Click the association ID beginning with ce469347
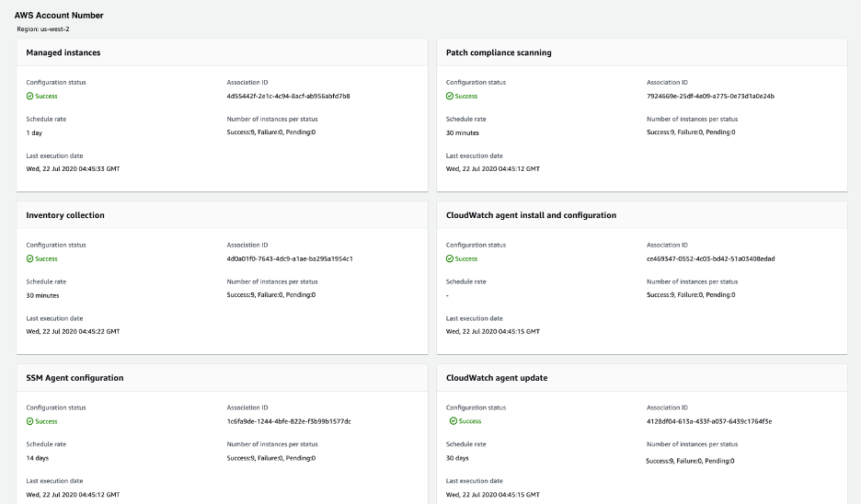This screenshot has height=504, width=861. [x=710, y=258]
